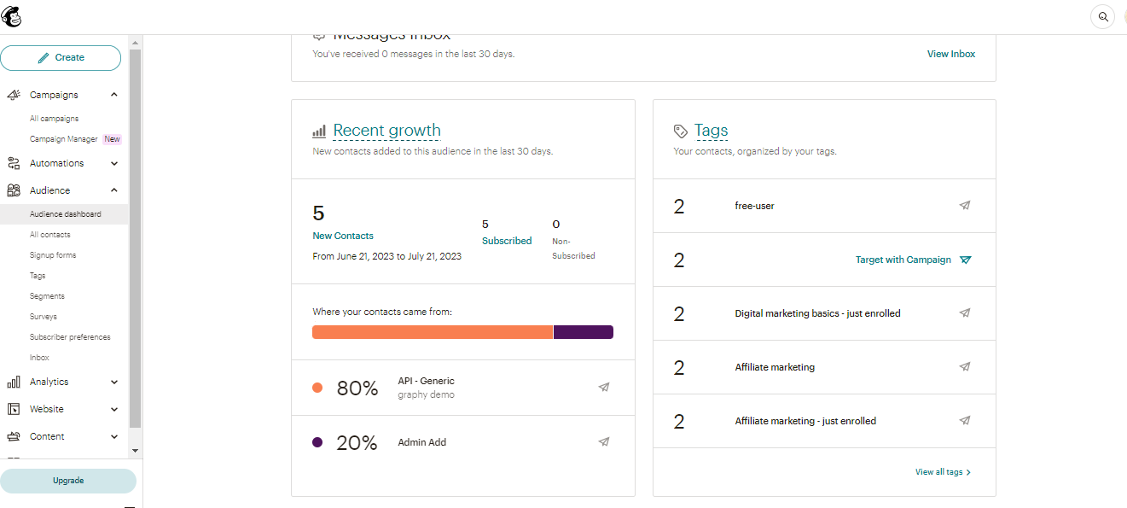The image size is (1127, 508).
Task: Open All contacts in sidebar
Action: click(50, 235)
